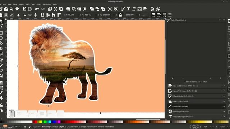This screenshot has height=129, width=230.
Task: Open the Path menu
Action: 28,4
